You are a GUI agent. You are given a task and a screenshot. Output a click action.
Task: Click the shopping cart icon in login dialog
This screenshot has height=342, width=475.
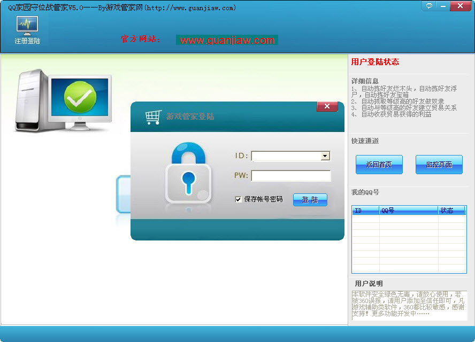coord(153,116)
